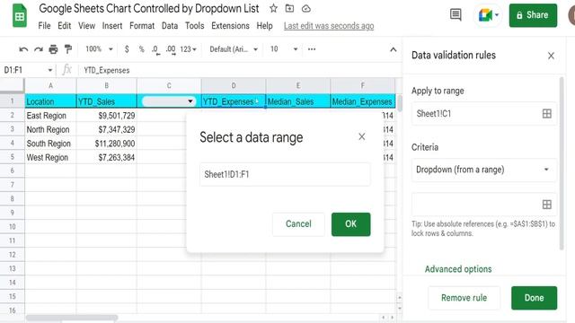Star the spreadsheet document

(x=273, y=8)
